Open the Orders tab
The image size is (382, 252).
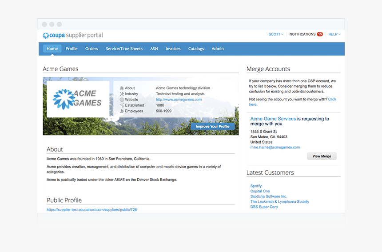[x=92, y=49]
